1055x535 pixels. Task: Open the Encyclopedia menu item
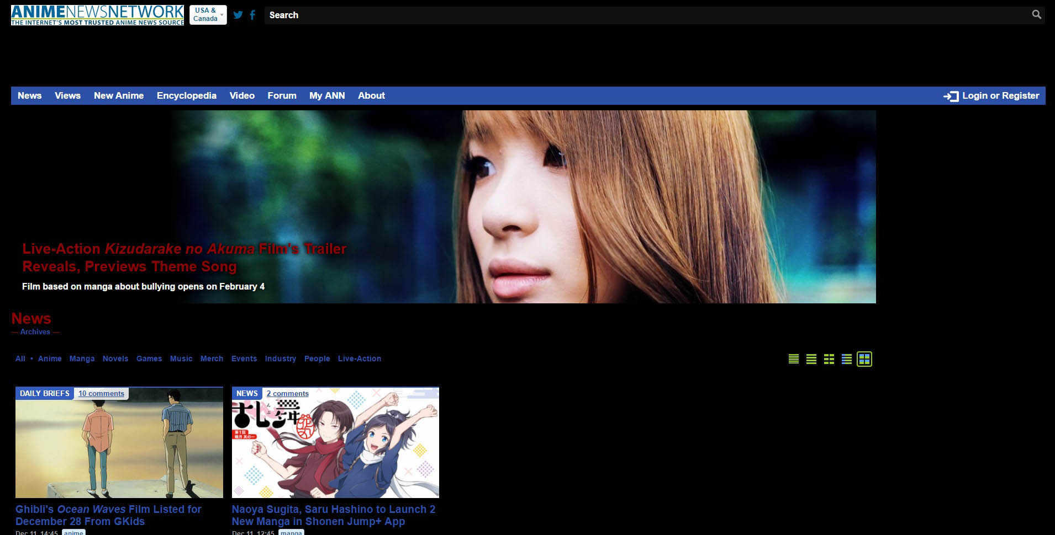186,95
